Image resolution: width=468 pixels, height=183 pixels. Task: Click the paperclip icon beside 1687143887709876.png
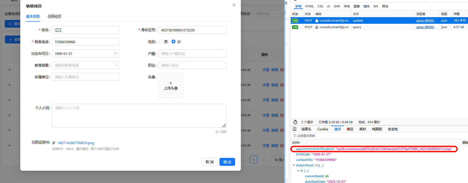click(54, 143)
